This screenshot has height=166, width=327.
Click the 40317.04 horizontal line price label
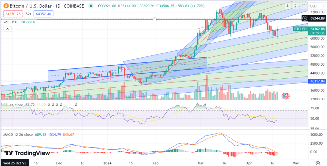pyautogui.click(x=317, y=81)
